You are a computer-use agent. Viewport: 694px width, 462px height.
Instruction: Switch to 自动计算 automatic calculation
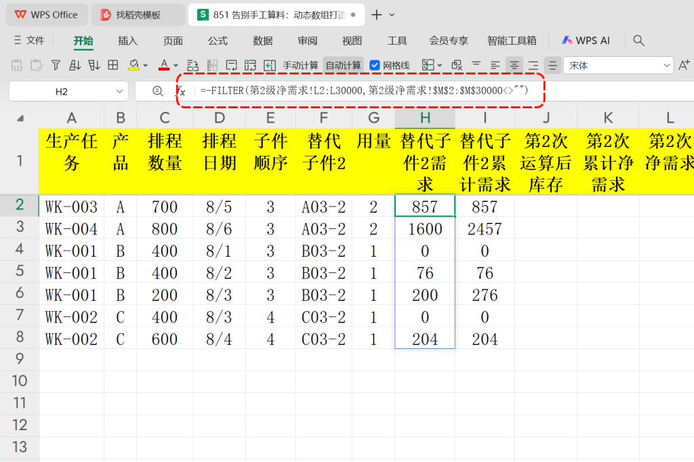344,66
